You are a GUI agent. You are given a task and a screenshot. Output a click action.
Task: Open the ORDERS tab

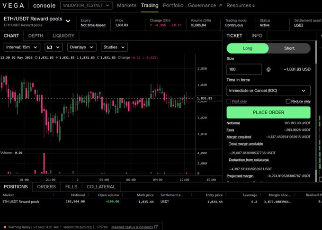coord(46,187)
